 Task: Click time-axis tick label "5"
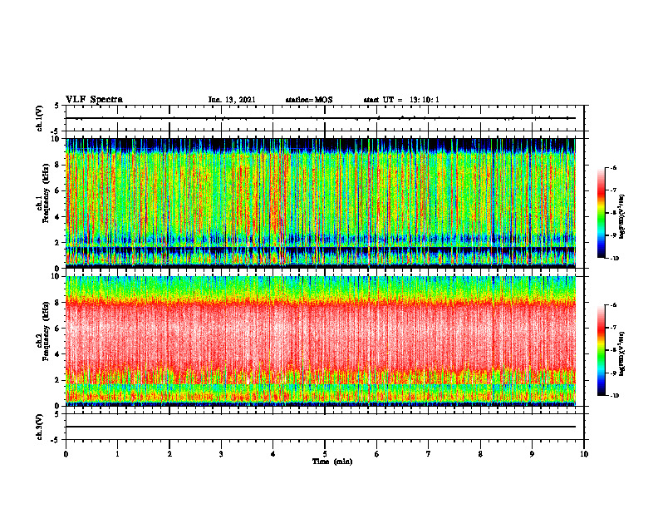tap(325, 454)
